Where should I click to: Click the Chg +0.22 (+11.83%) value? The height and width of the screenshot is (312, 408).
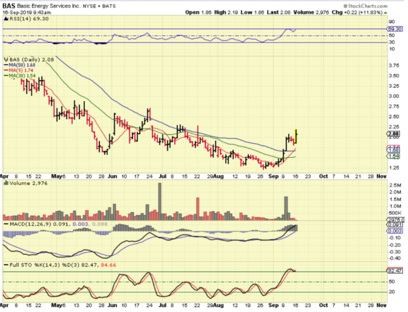[357, 12]
